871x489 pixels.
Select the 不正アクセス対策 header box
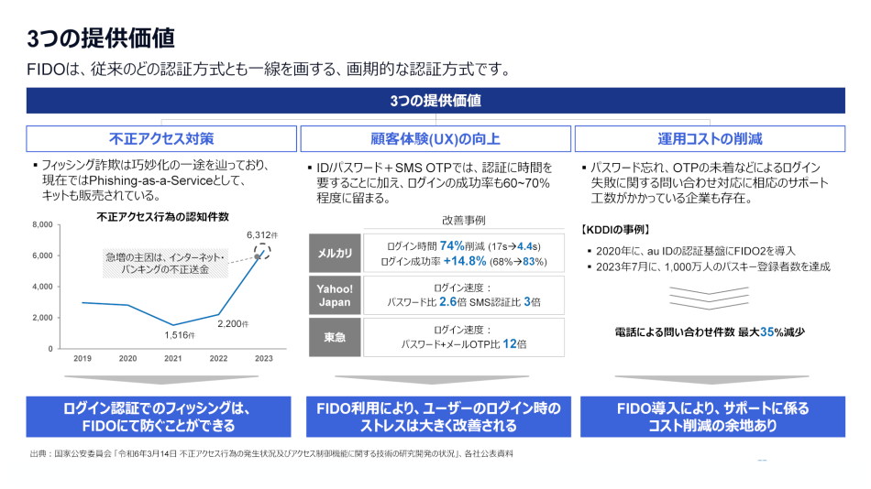coord(161,139)
